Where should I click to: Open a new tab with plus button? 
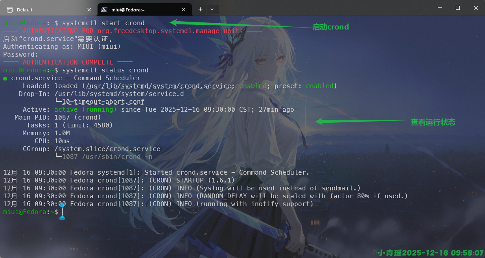click(x=200, y=9)
